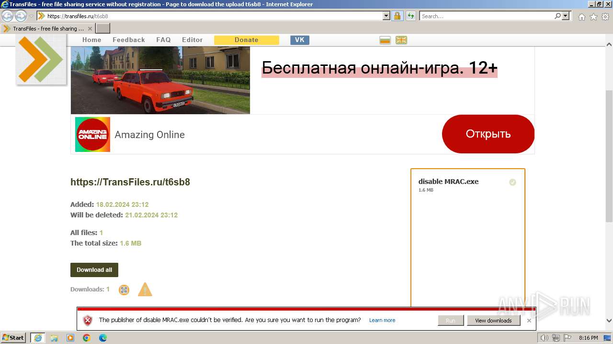Click the Action Center flag icon
The width and height of the screenshot is (613, 344).
click(568, 338)
